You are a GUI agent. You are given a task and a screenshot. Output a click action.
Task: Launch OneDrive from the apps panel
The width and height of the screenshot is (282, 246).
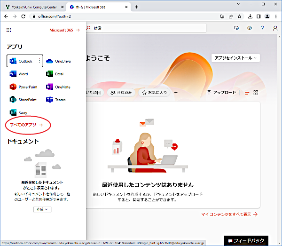click(58, 61)
